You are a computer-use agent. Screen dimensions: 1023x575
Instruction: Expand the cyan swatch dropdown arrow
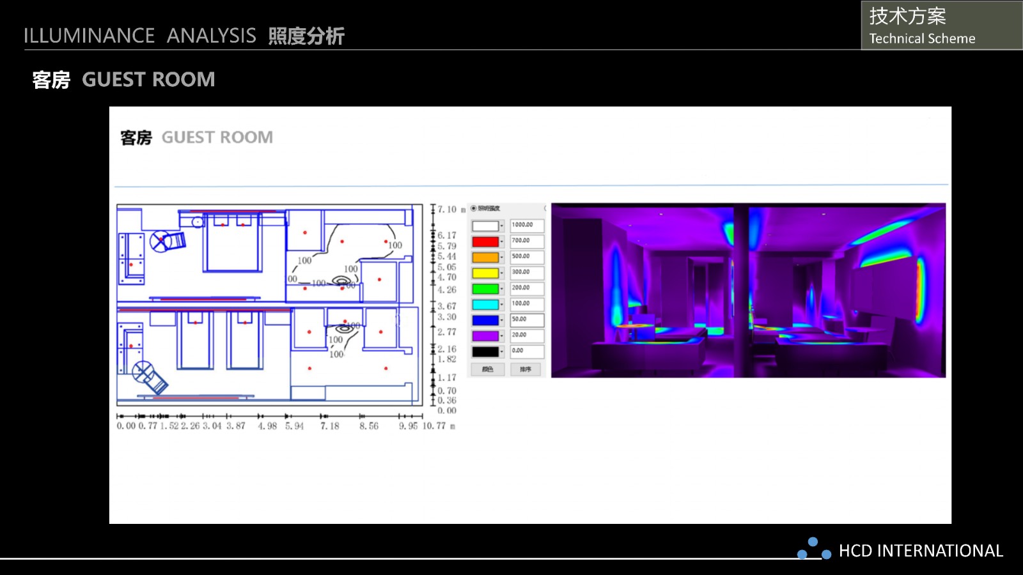click(502, 305)
